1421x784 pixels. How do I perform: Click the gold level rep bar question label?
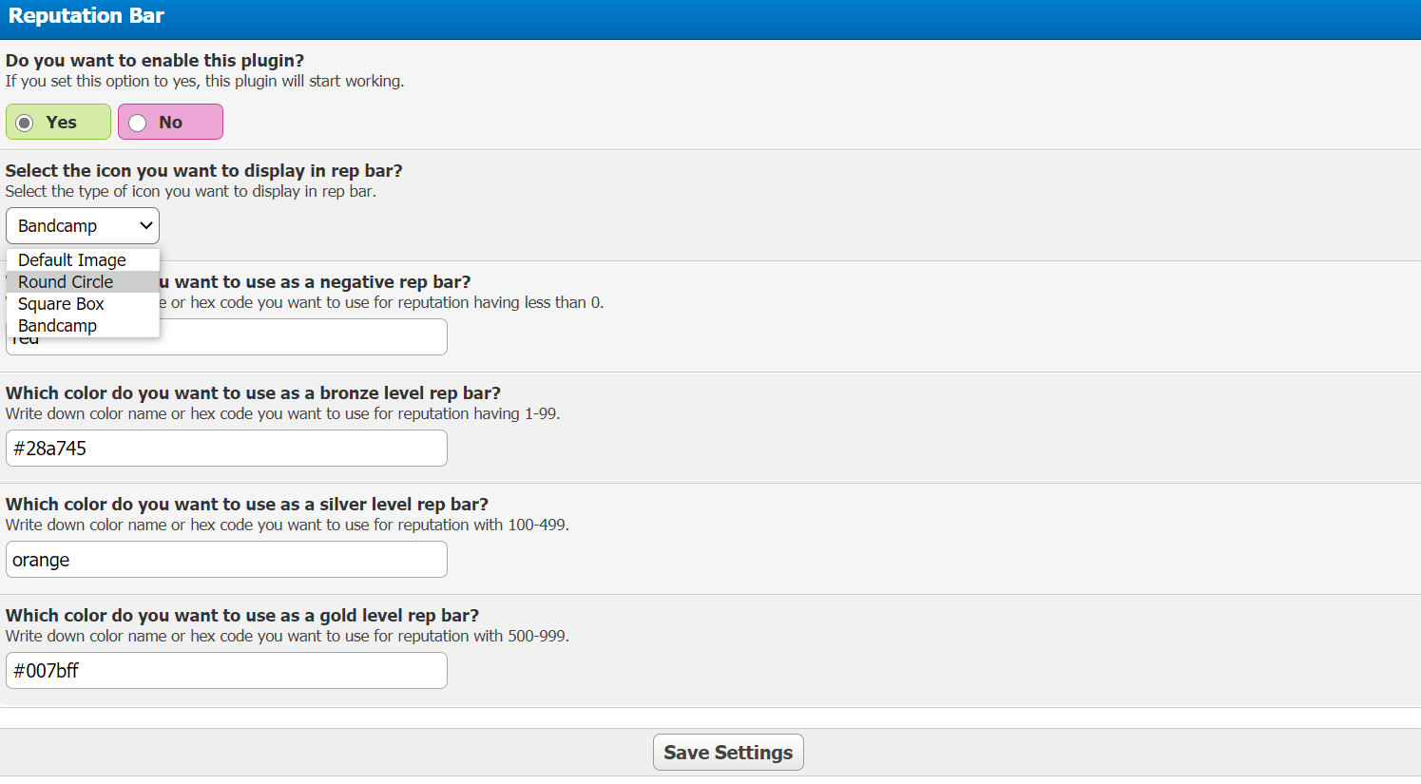pyautogui.click(x=242, y=616)
